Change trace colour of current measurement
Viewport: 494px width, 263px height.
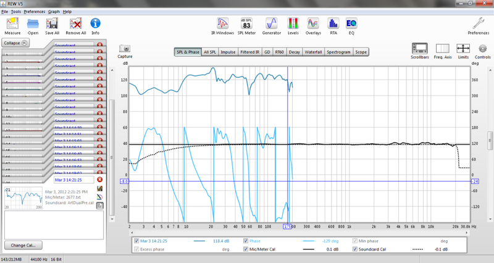point(99,197)
